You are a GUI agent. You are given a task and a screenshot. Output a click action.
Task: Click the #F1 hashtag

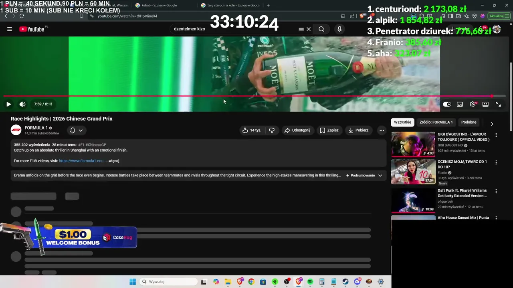(81, 145)
